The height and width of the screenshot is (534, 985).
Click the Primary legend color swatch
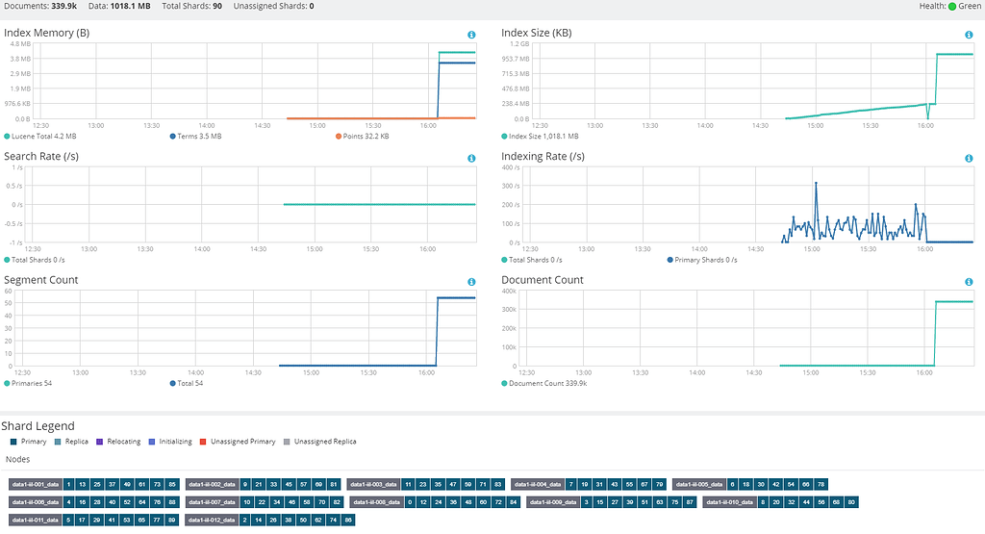click(x=13, y=442)
